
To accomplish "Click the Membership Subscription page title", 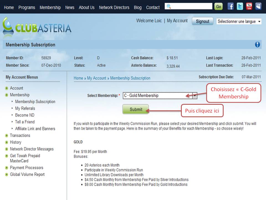I will coord(30,45).
